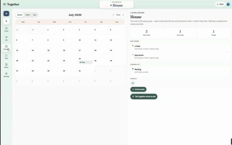Switch to Week view tab
This screenshot has height=145, width=232.
(28, 15)
